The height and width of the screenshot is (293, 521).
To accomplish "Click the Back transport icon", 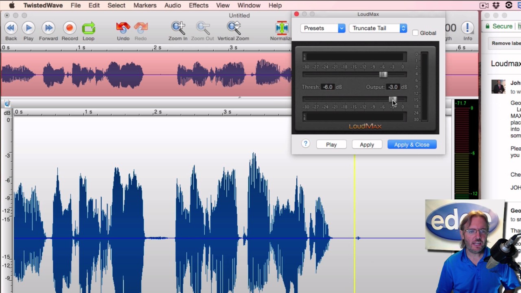I will point(11,28).
